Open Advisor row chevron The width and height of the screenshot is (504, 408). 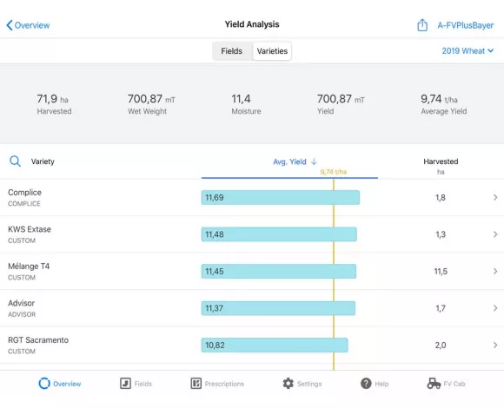(x=495, y=308)
